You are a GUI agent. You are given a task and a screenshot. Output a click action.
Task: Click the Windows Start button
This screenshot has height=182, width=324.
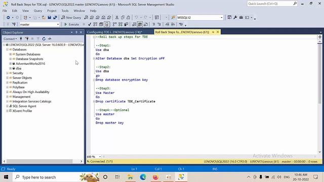coord(6,177)
